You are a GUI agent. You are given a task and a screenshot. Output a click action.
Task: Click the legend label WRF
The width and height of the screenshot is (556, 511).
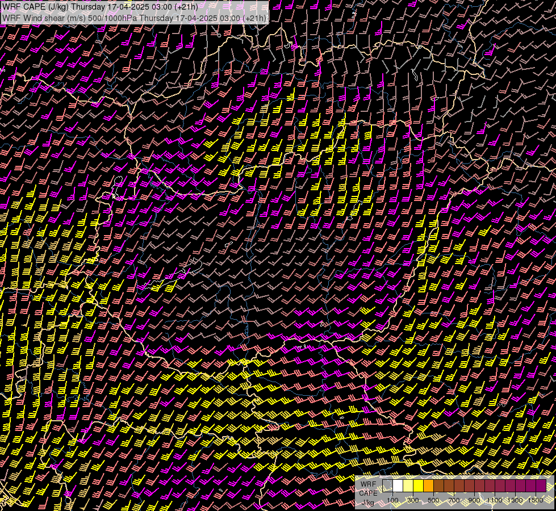(x=368, y=484)
